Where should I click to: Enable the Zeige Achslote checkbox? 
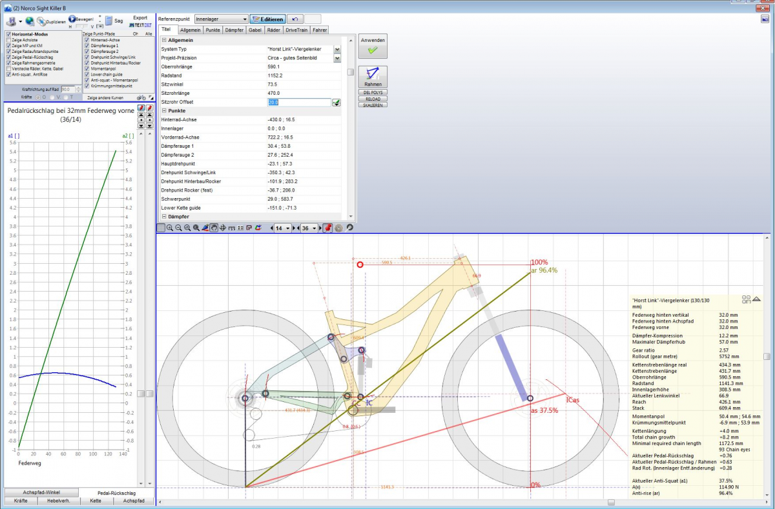tap(8, 40)
